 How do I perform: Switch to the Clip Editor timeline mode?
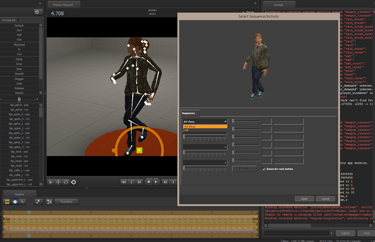tap(8, 201)
